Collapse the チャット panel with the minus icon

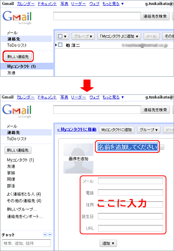pyautogui.click(x=50, y=235)
